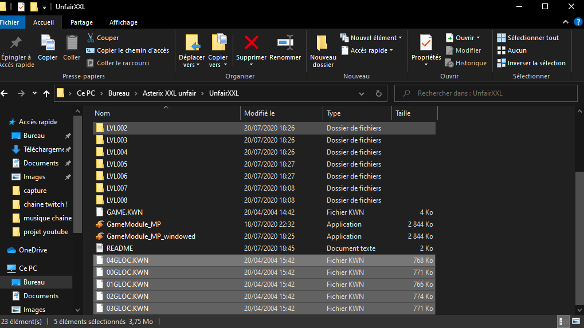Switch to large icons view in status bar

click(x=576, y=321)
